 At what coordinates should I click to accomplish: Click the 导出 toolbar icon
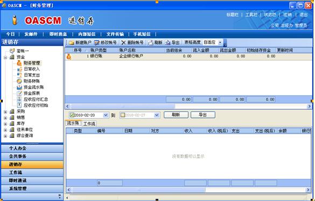click(167, 43)
